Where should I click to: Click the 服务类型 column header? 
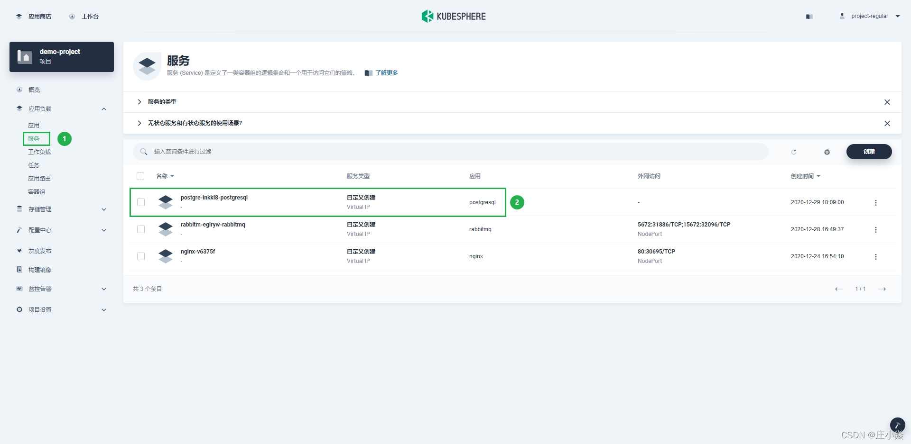pos(358,176)
